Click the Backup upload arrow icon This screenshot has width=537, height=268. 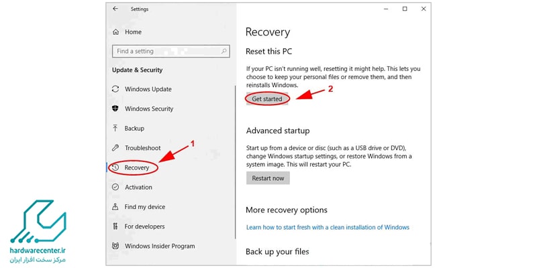(x=115, y=129)
